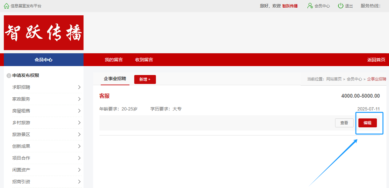Expand the 乡村旅游 chevron

tap(79, 123)
